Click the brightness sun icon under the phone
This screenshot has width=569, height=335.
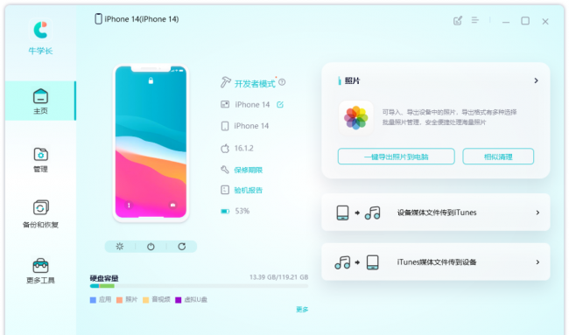click(x=120, y=247)
